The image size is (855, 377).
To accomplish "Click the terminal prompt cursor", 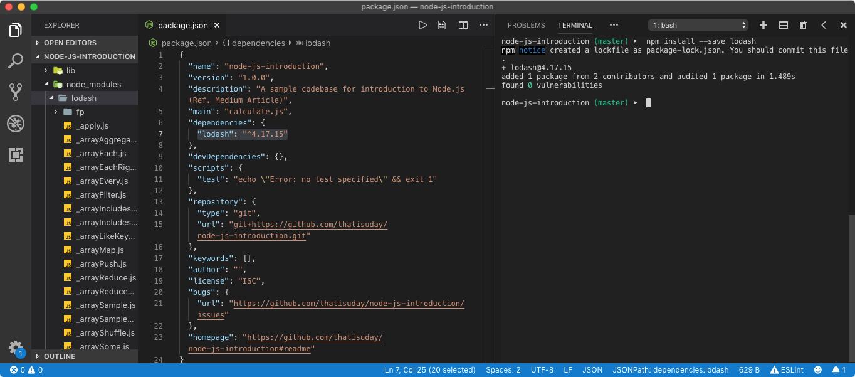I will [648, 103].
